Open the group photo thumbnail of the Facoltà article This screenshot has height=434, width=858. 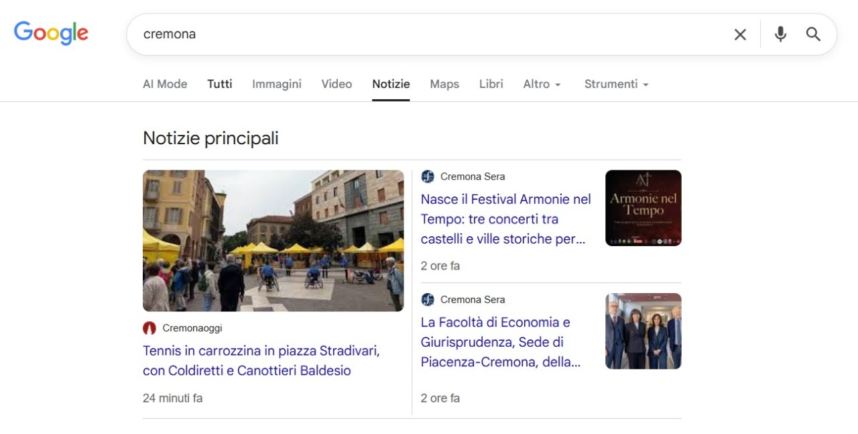tap(643, 331)
